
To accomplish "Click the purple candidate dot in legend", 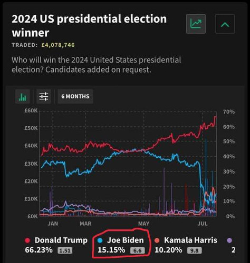I will point(229,240).
